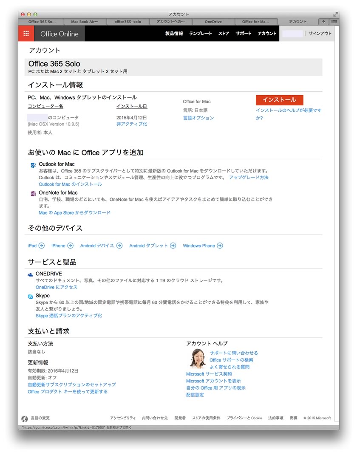This screenshot has height=455, width=357.
Task: Click the アップグレード方法 link
Action: click(x=249, y=177)
